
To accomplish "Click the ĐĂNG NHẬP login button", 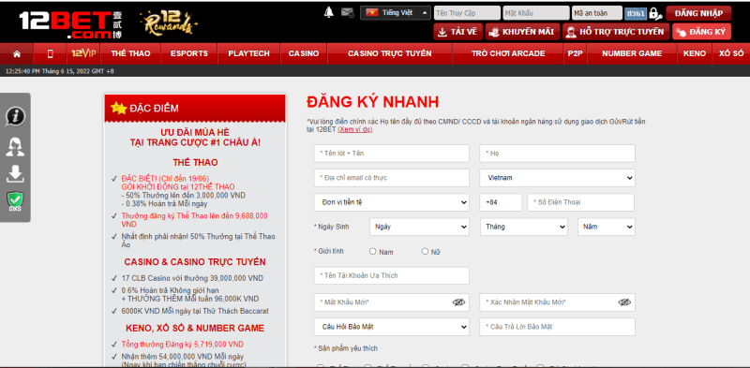I will point(698,13).
